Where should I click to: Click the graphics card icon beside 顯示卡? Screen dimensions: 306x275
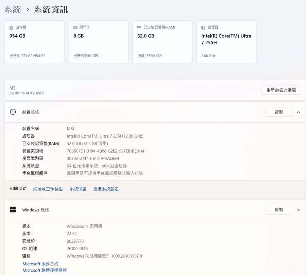click(75, 27)
